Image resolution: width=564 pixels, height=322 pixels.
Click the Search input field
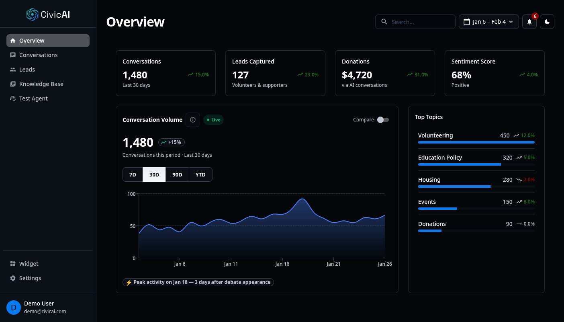420,22
